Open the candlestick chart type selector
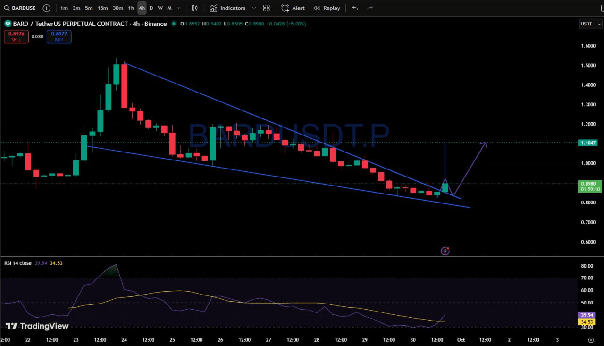 click(x=194, y=8)
